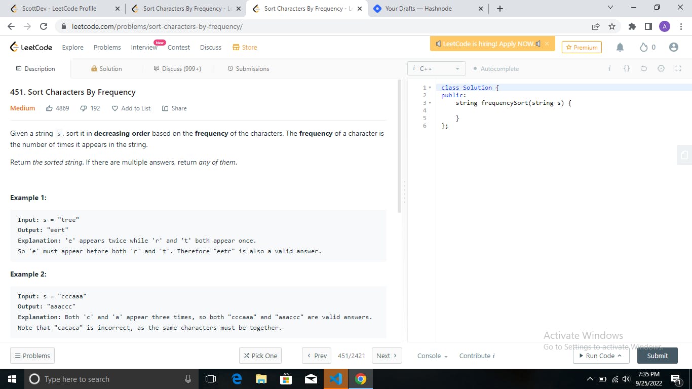Open the Store link
The image size is (692, 389).
click(245, 47)
